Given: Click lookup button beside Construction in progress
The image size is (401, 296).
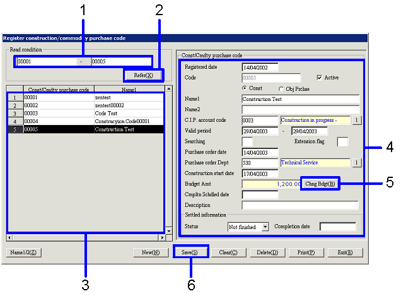Looking at the screenshot, I should 356,120.
